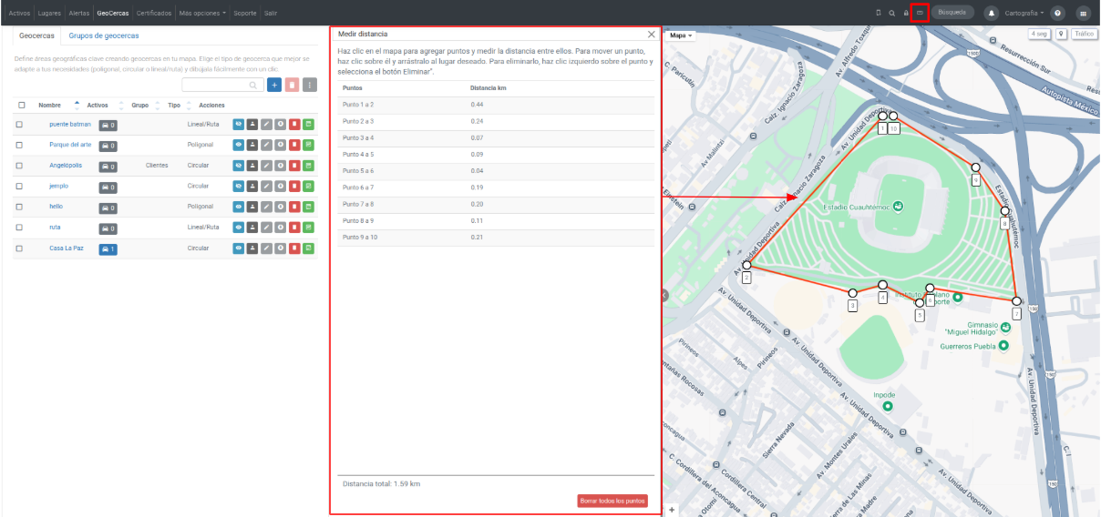The width and height of the screenshot is (1101, 517).
Task: Open the Cartografía dropdown
Action: (x=1024, y=13)
